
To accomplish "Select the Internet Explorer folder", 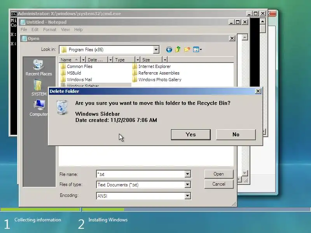I will 151,66.
